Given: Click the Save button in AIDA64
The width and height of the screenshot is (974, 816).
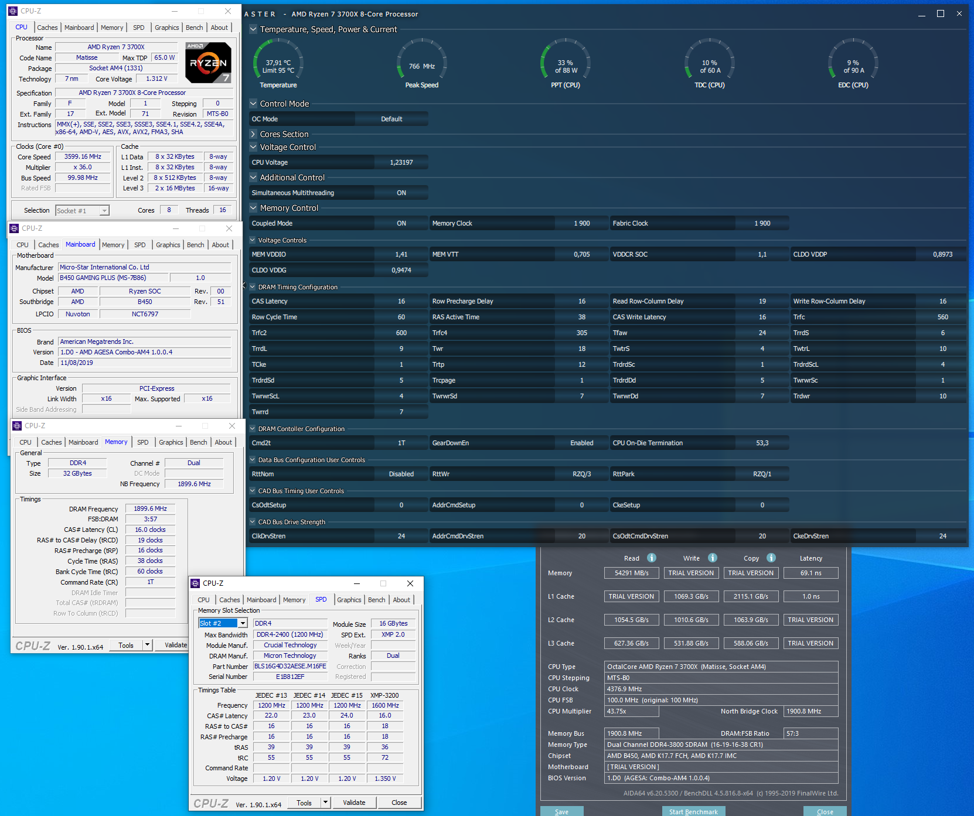Looking at the screenshot, I should [x=561, y=812].
